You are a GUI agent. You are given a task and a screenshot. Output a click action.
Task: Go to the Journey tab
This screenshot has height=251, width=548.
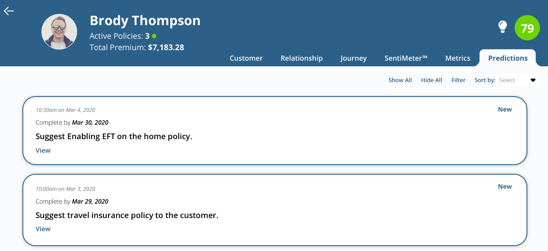pyautogui.click(x=353, y=58)
